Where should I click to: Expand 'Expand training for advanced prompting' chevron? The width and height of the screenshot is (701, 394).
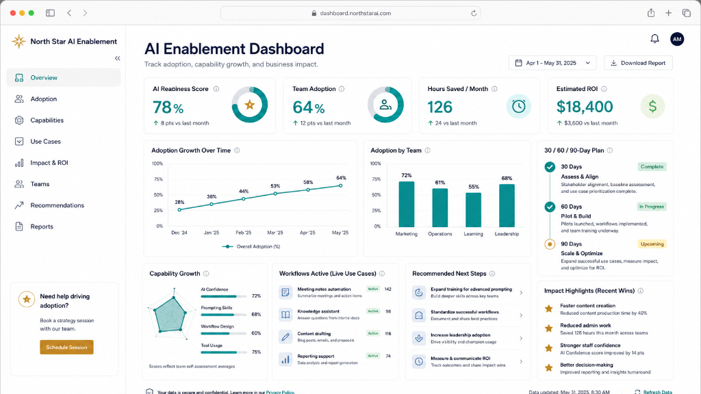pos(521,293)
